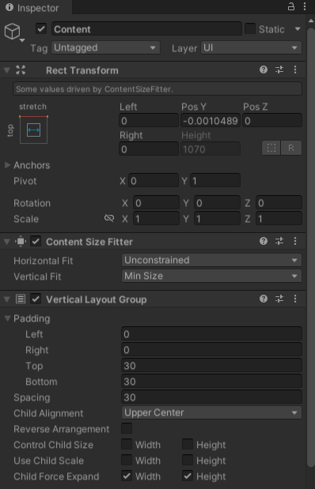Click the Inspector lock icon
Screen dimensions: 315x489
click(x=291, y=7)
